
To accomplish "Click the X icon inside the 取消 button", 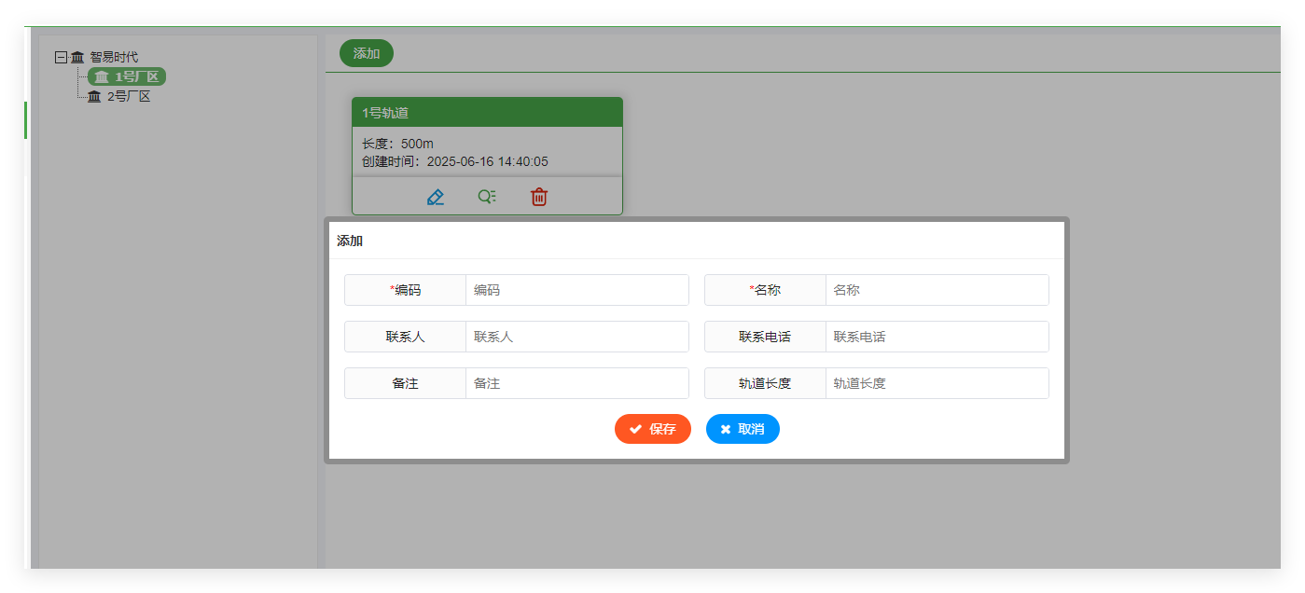I will [x=727, y=429].
